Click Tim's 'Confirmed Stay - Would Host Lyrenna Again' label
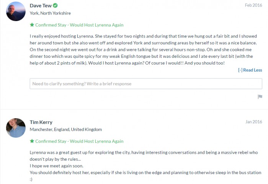Screen dimensions: 268x184 79,141
